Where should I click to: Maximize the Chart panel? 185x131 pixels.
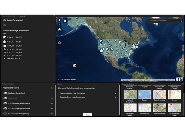click(118, 84)
